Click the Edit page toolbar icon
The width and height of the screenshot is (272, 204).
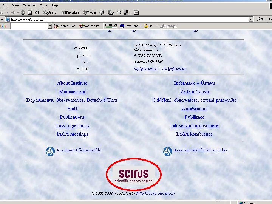point(126,12)
